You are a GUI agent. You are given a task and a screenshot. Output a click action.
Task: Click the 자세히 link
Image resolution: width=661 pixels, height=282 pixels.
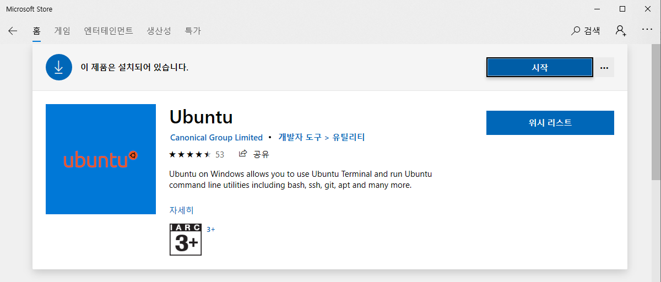(182, 210)
